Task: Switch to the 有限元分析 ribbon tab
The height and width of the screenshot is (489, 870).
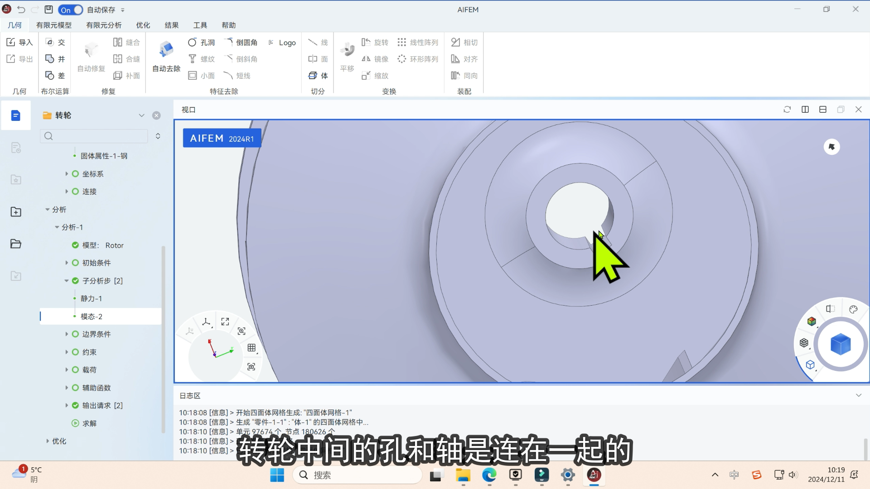Action: coord(104,25)
